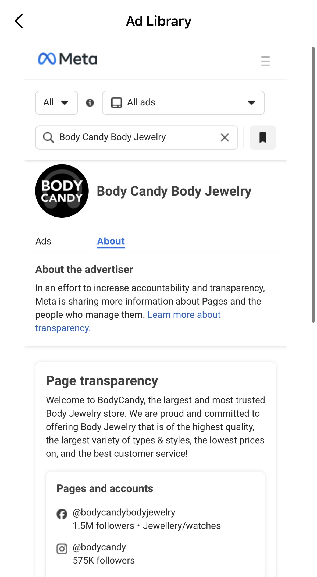Select the About tab

click(x=111, y=241)
